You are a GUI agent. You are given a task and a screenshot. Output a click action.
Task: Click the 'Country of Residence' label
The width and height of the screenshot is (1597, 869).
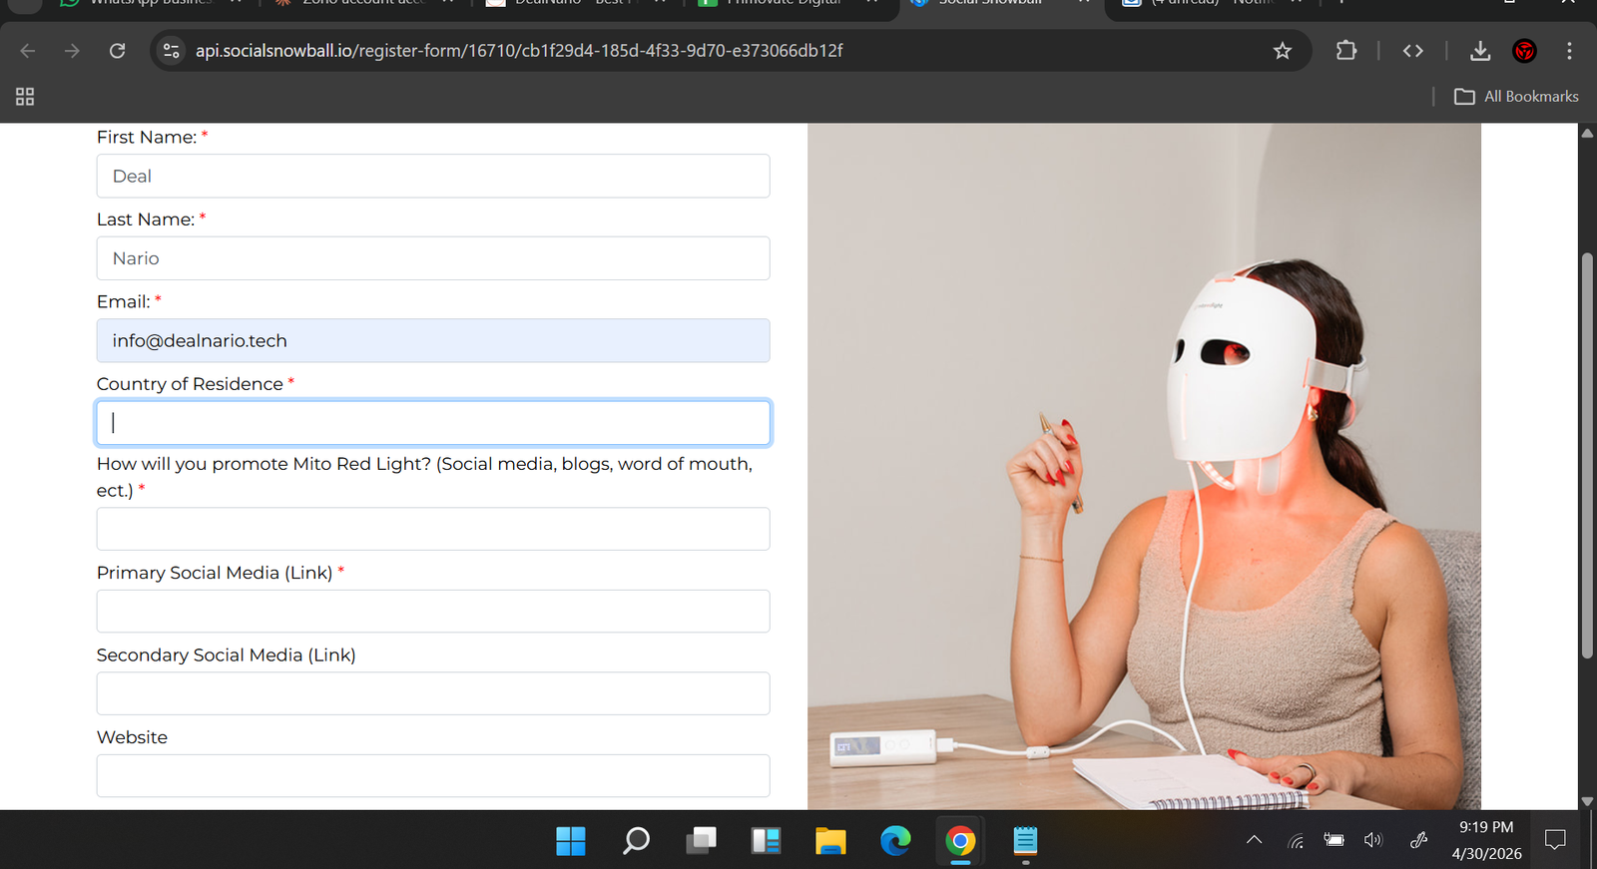point(190,384)
